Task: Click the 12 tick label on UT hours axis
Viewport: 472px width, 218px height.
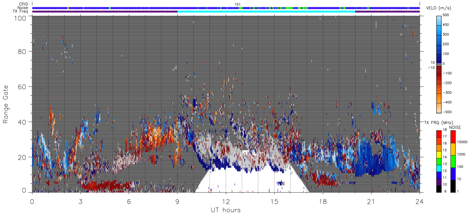Action: coord(226,201)
